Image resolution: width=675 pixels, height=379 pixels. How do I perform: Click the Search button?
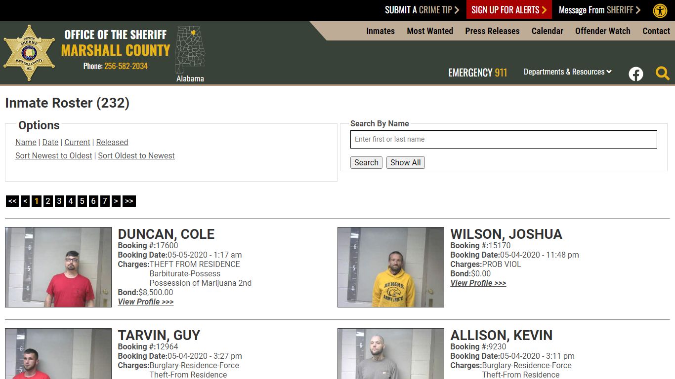366,162
